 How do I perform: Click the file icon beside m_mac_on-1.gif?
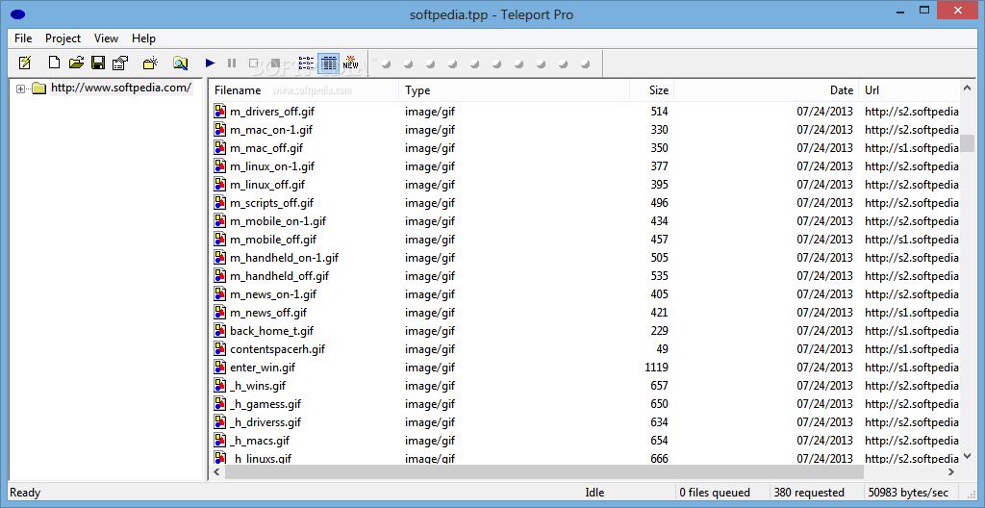[x=219, y=130]
